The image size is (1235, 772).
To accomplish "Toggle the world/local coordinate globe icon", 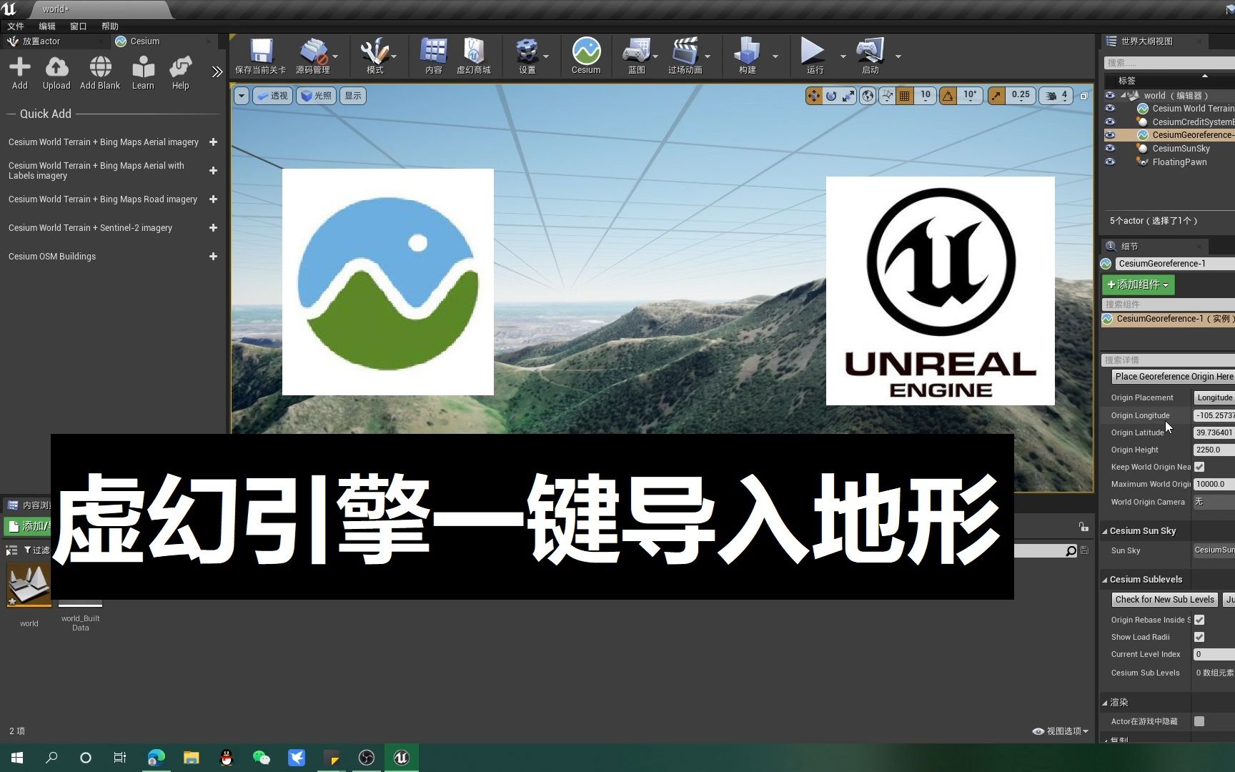I will (x=868, y=96).
